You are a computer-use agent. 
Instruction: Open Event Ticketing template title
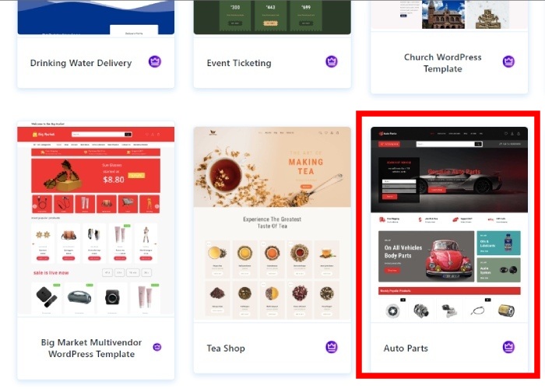[x=239, y=63]
